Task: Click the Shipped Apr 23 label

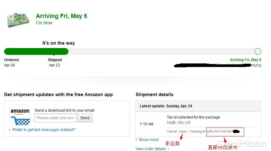Action: tap(55, 62)
